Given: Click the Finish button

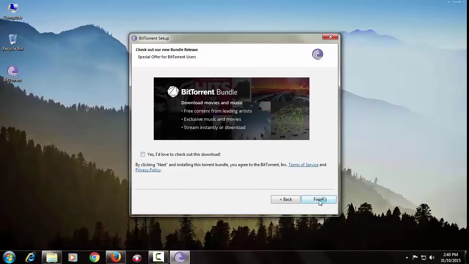Looking at the screenshot, I should [x=319, y=199].
